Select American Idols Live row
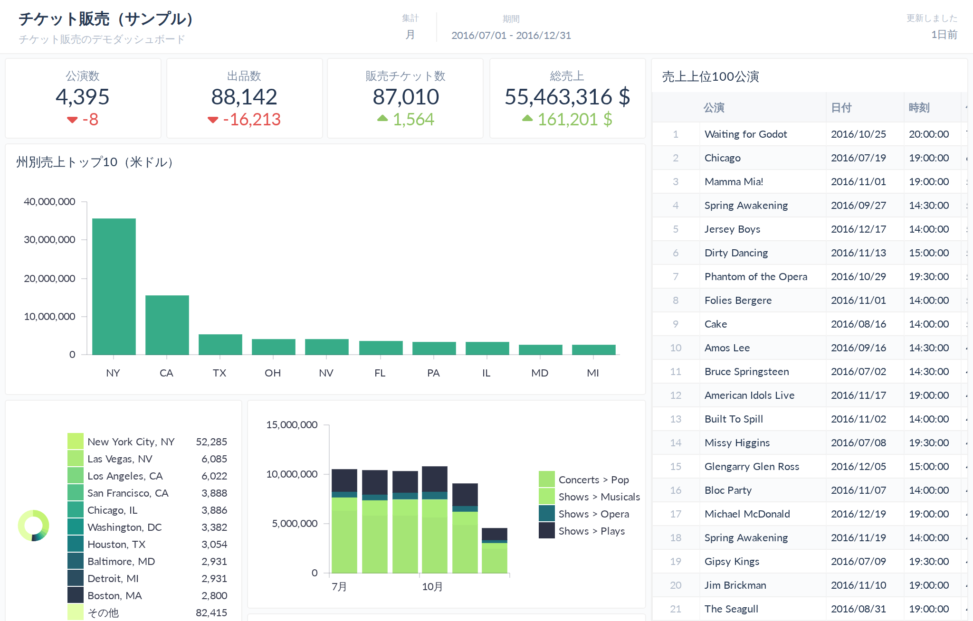Screen dimensions: 973x621 tap(810, 395)
